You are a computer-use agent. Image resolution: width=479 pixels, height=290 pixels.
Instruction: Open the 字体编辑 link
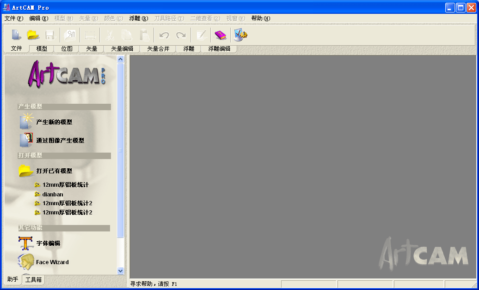pos(48,243)
